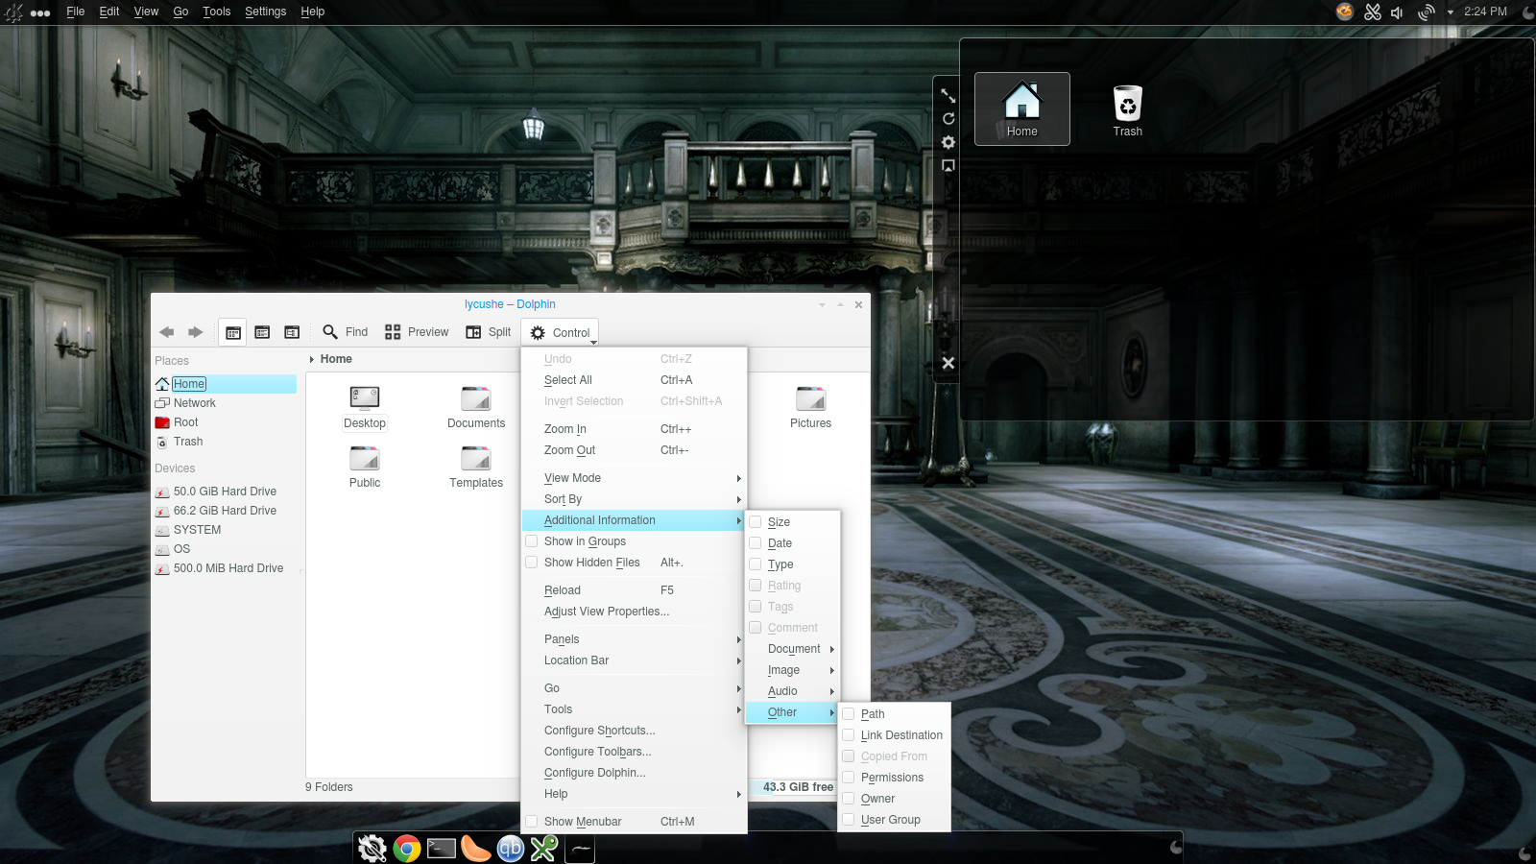Select Network in Places panel
Viewport: 1536px width, 864px height.
pos(225,403)
